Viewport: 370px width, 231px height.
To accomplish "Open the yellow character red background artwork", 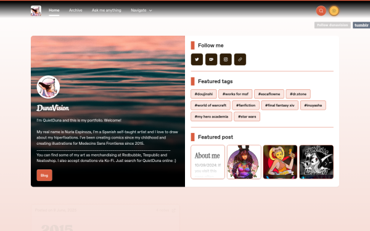I will click(280, 162).
